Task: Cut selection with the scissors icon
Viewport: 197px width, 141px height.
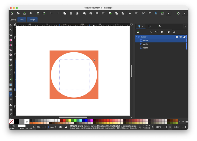Action: click(x=71, y=13)
